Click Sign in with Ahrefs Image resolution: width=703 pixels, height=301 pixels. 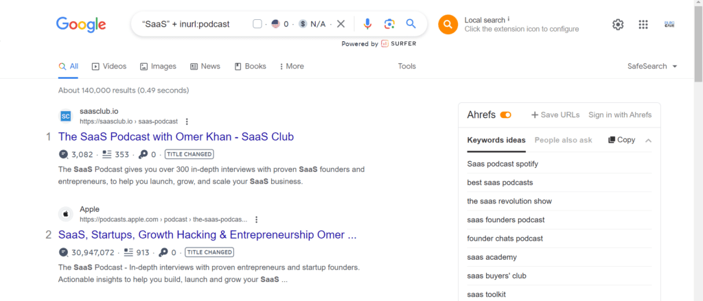pos(620,115)
